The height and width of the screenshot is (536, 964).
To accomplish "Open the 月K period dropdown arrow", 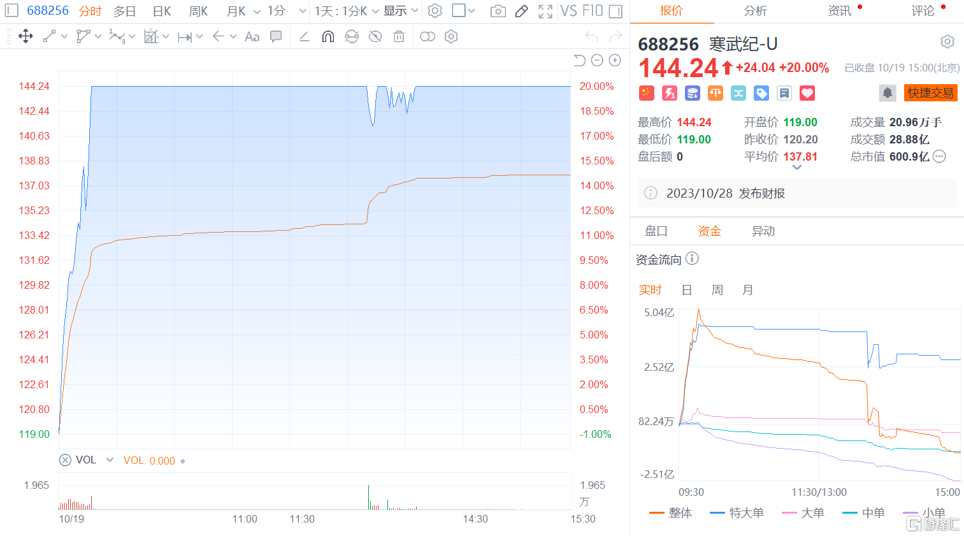I will tap(257, 11).
